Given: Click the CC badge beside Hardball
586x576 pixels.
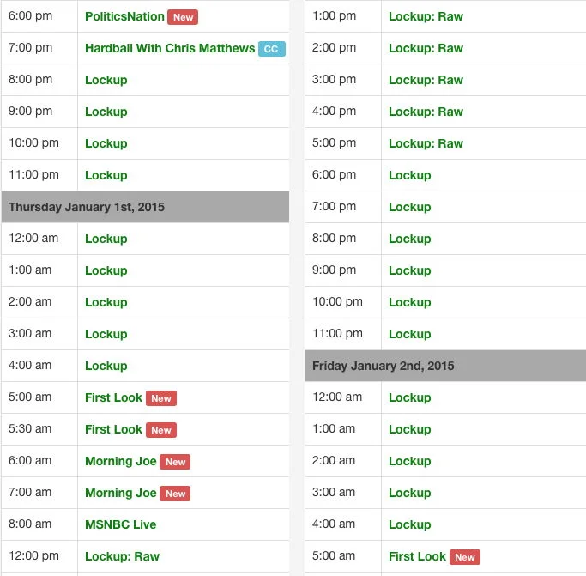Looking at the screenshot, I should click(272, 49).
